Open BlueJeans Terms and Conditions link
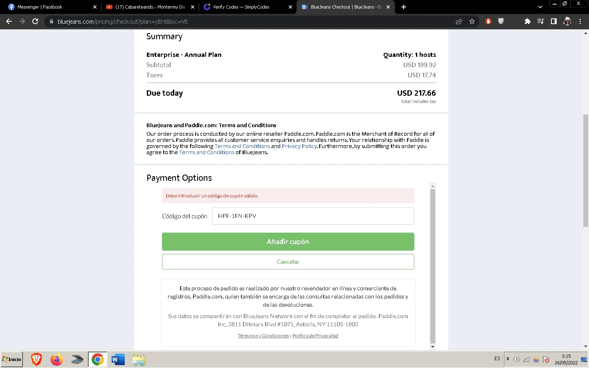Screen dimensions: 589x368 click(x=207, y=152)
